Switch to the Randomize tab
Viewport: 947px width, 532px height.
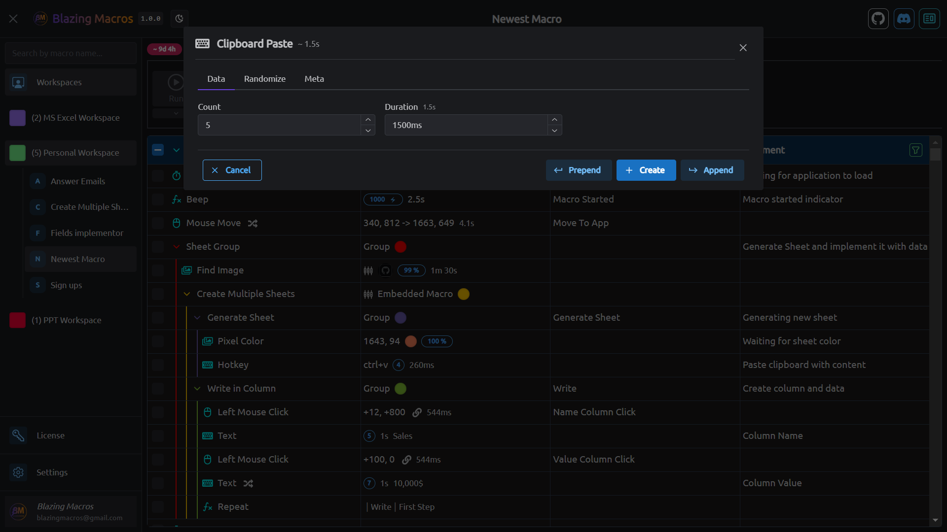point(265,79)
